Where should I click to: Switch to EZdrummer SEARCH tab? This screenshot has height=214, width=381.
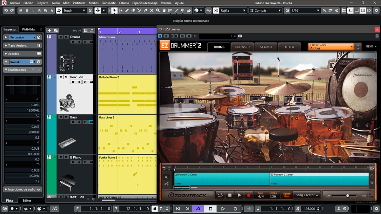(266, 47)
